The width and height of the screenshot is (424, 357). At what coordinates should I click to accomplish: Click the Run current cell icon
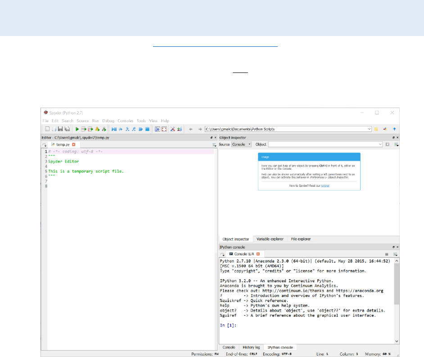[84, 129]
